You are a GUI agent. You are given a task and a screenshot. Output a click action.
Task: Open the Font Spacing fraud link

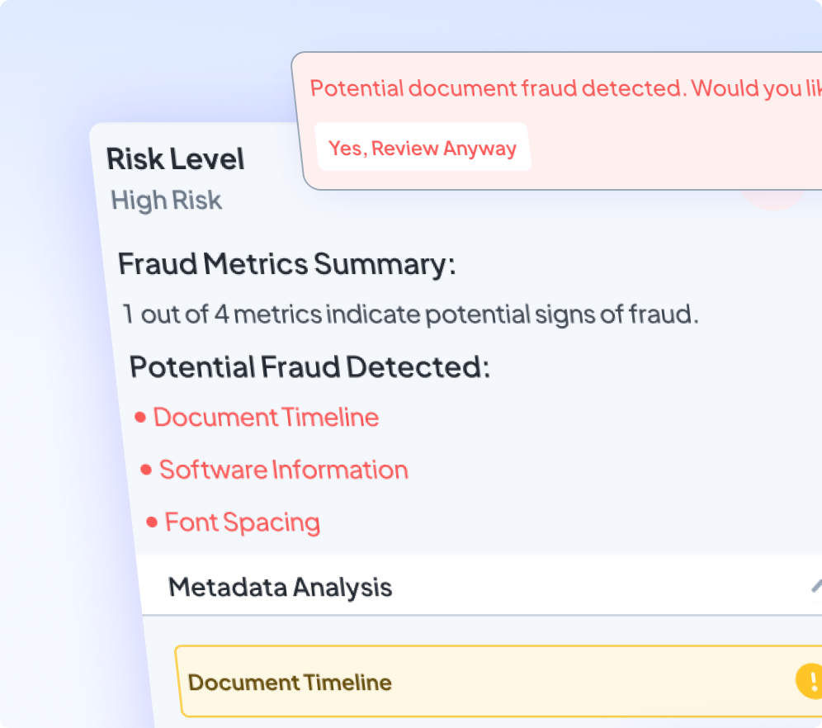point(242,522)
